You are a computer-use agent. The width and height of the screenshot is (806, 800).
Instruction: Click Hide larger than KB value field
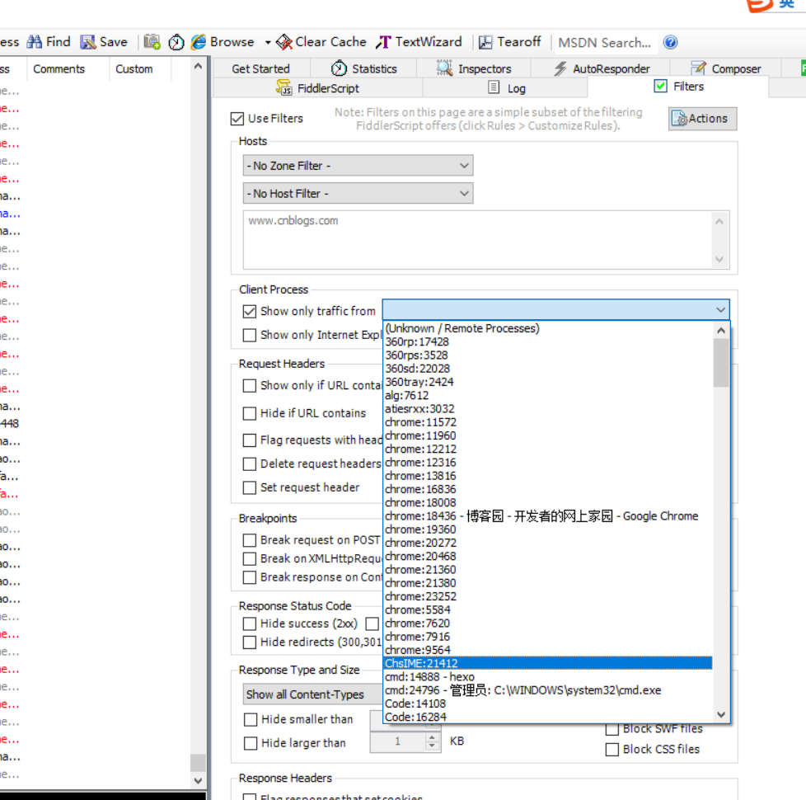pyautogui.click(x=398, y=741)
